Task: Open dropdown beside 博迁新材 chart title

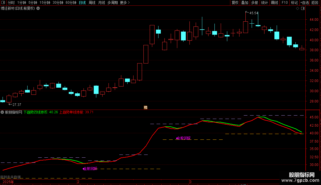Action: coord(38,9)
